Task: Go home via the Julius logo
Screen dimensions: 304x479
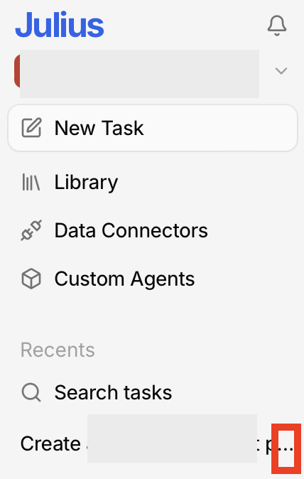Action: (60, 25)
